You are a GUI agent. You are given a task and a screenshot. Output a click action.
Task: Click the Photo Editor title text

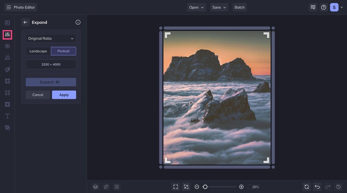click(x=24, y=7)
